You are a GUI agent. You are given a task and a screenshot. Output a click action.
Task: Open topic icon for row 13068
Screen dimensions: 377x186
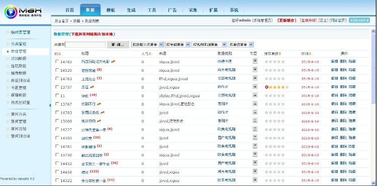point(255,120)
